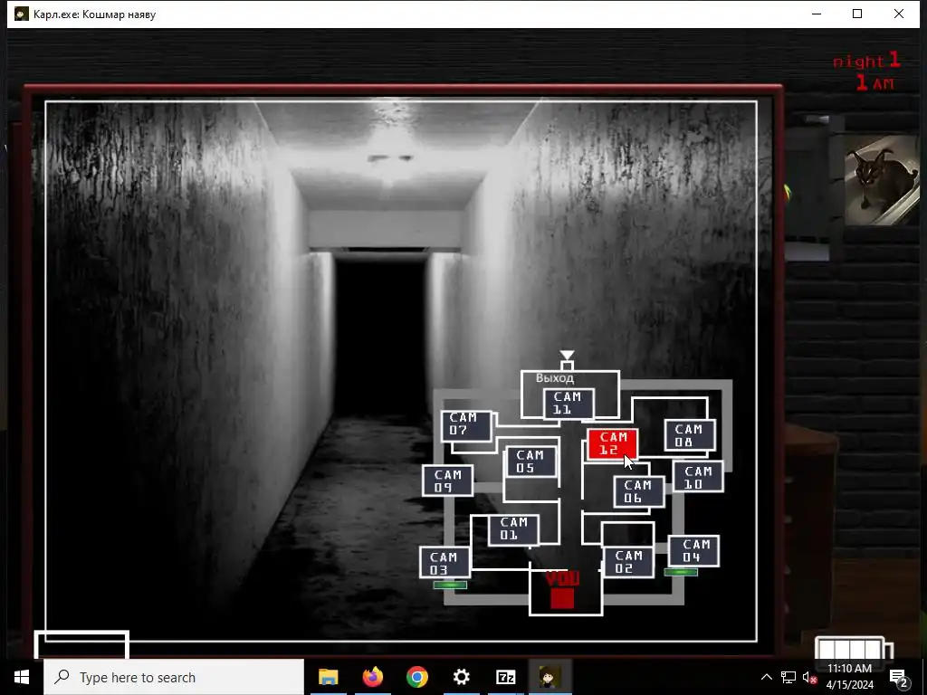Switch to camera CAM 09
The height and width of the screenshot is (695, 927).
tap(447, 481)
